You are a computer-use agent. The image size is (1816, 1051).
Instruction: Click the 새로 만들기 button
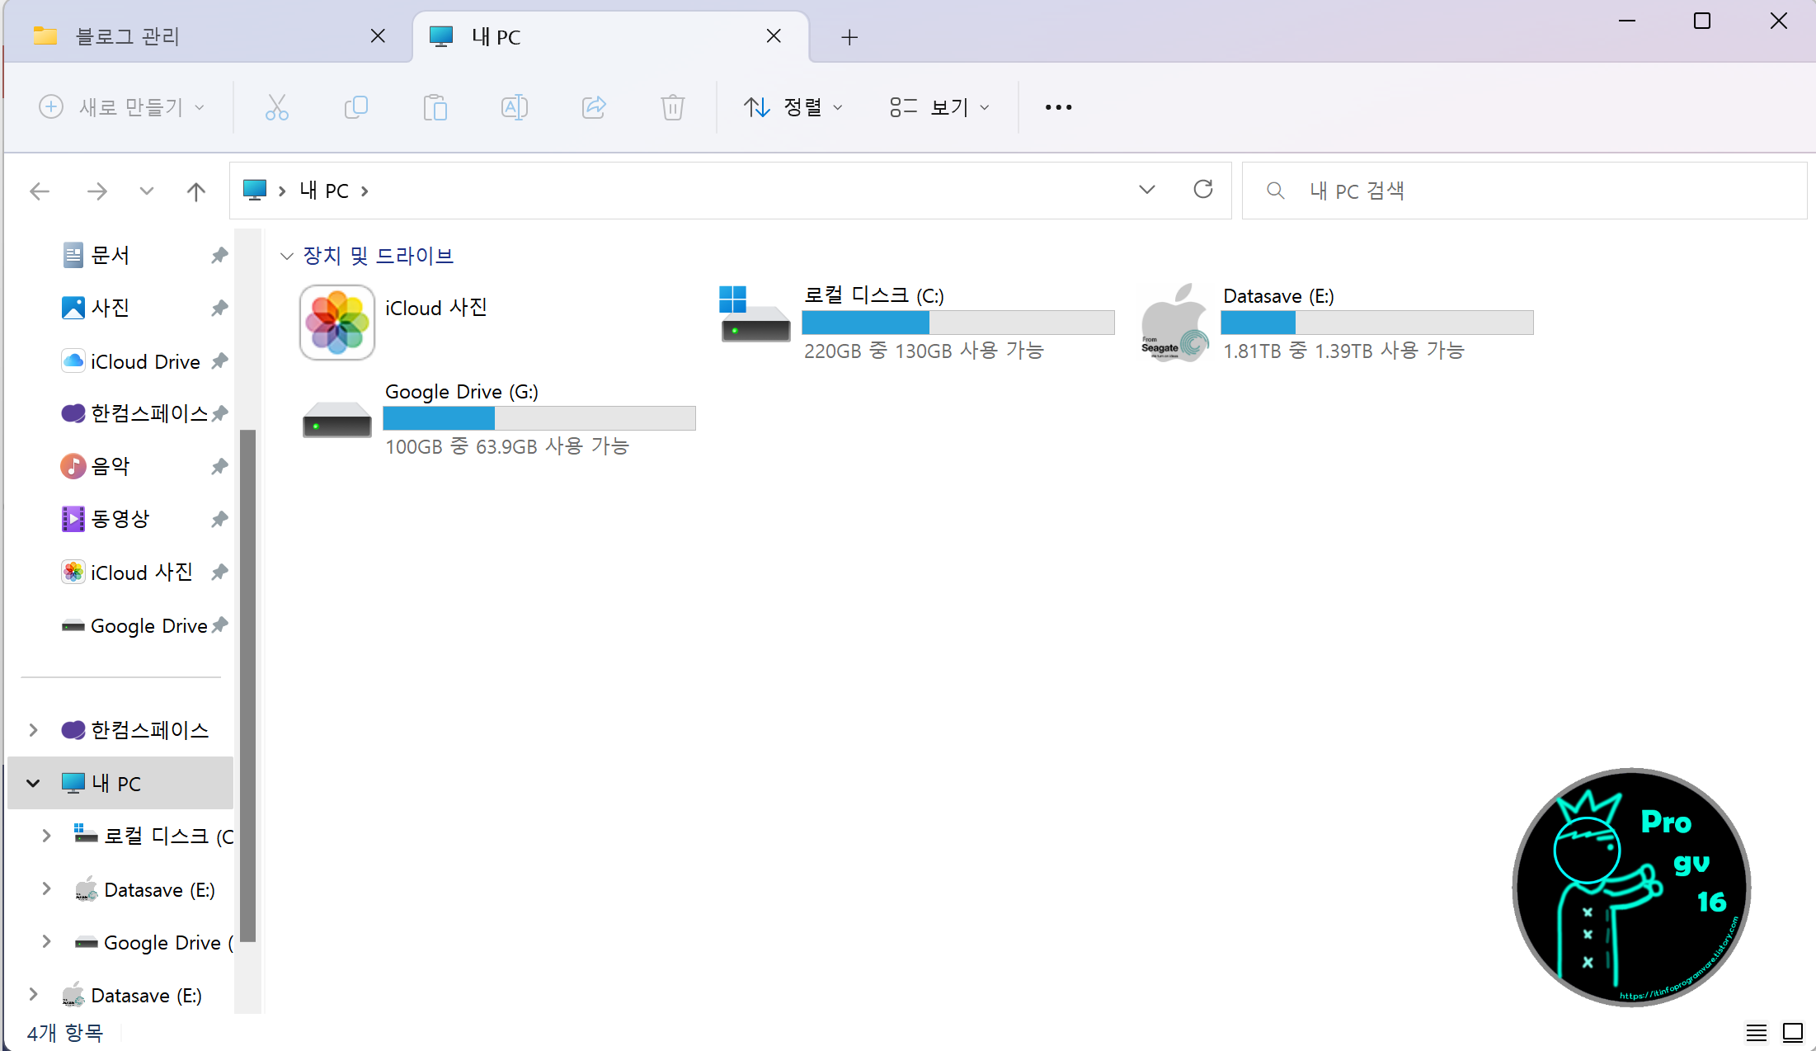[x=121, y=107]
